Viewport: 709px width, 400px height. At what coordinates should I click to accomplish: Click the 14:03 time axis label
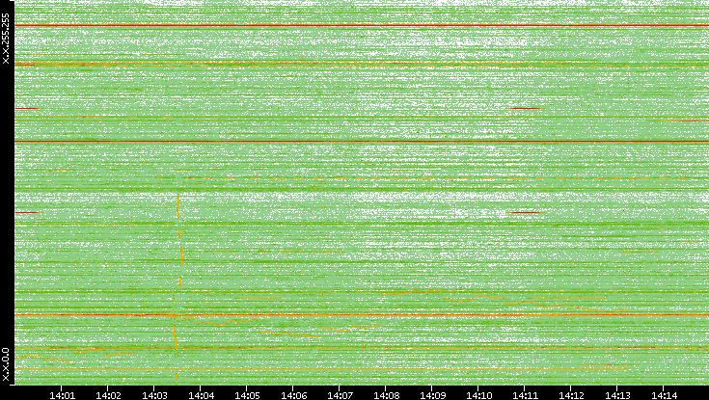(x=154, y=395)
